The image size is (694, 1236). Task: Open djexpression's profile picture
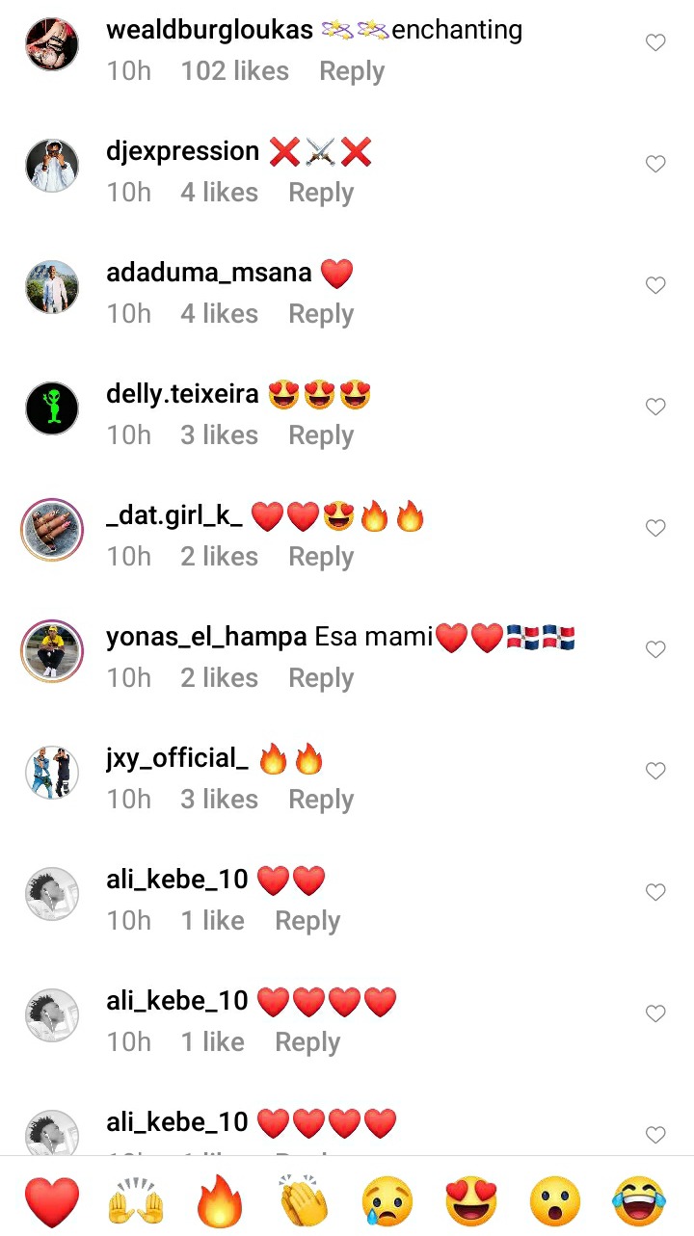tap(51, 165)
